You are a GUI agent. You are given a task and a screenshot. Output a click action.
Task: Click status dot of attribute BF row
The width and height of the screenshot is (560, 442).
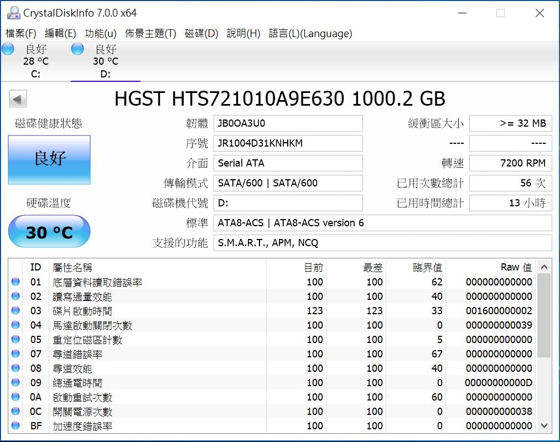15,425
